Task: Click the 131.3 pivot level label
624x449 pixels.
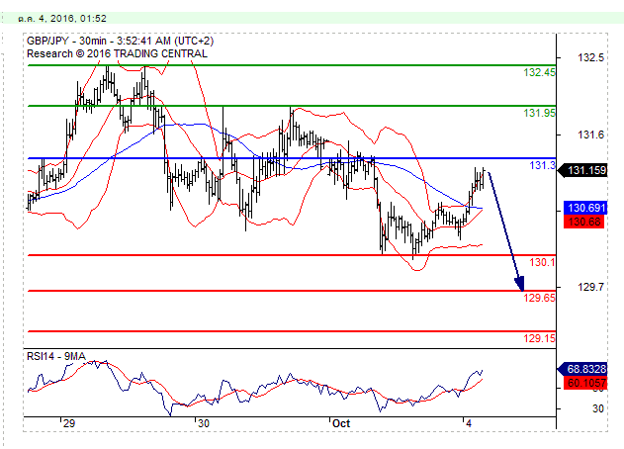Action: click(x=542, y=165)
